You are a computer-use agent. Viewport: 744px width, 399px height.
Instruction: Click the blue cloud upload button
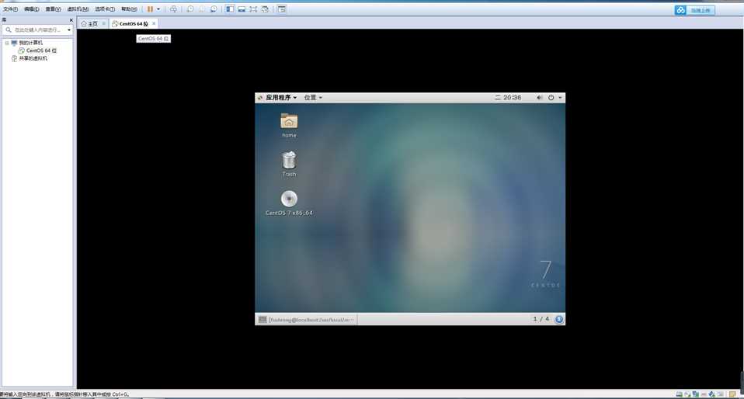point(694,10)
